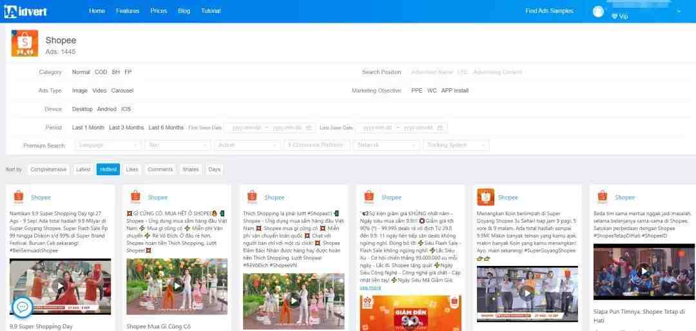This screenshot has width=696, height=331.
Task: Click Shopee avatar on 'Thích Shopping' ad card
Action: coord(252,196)
